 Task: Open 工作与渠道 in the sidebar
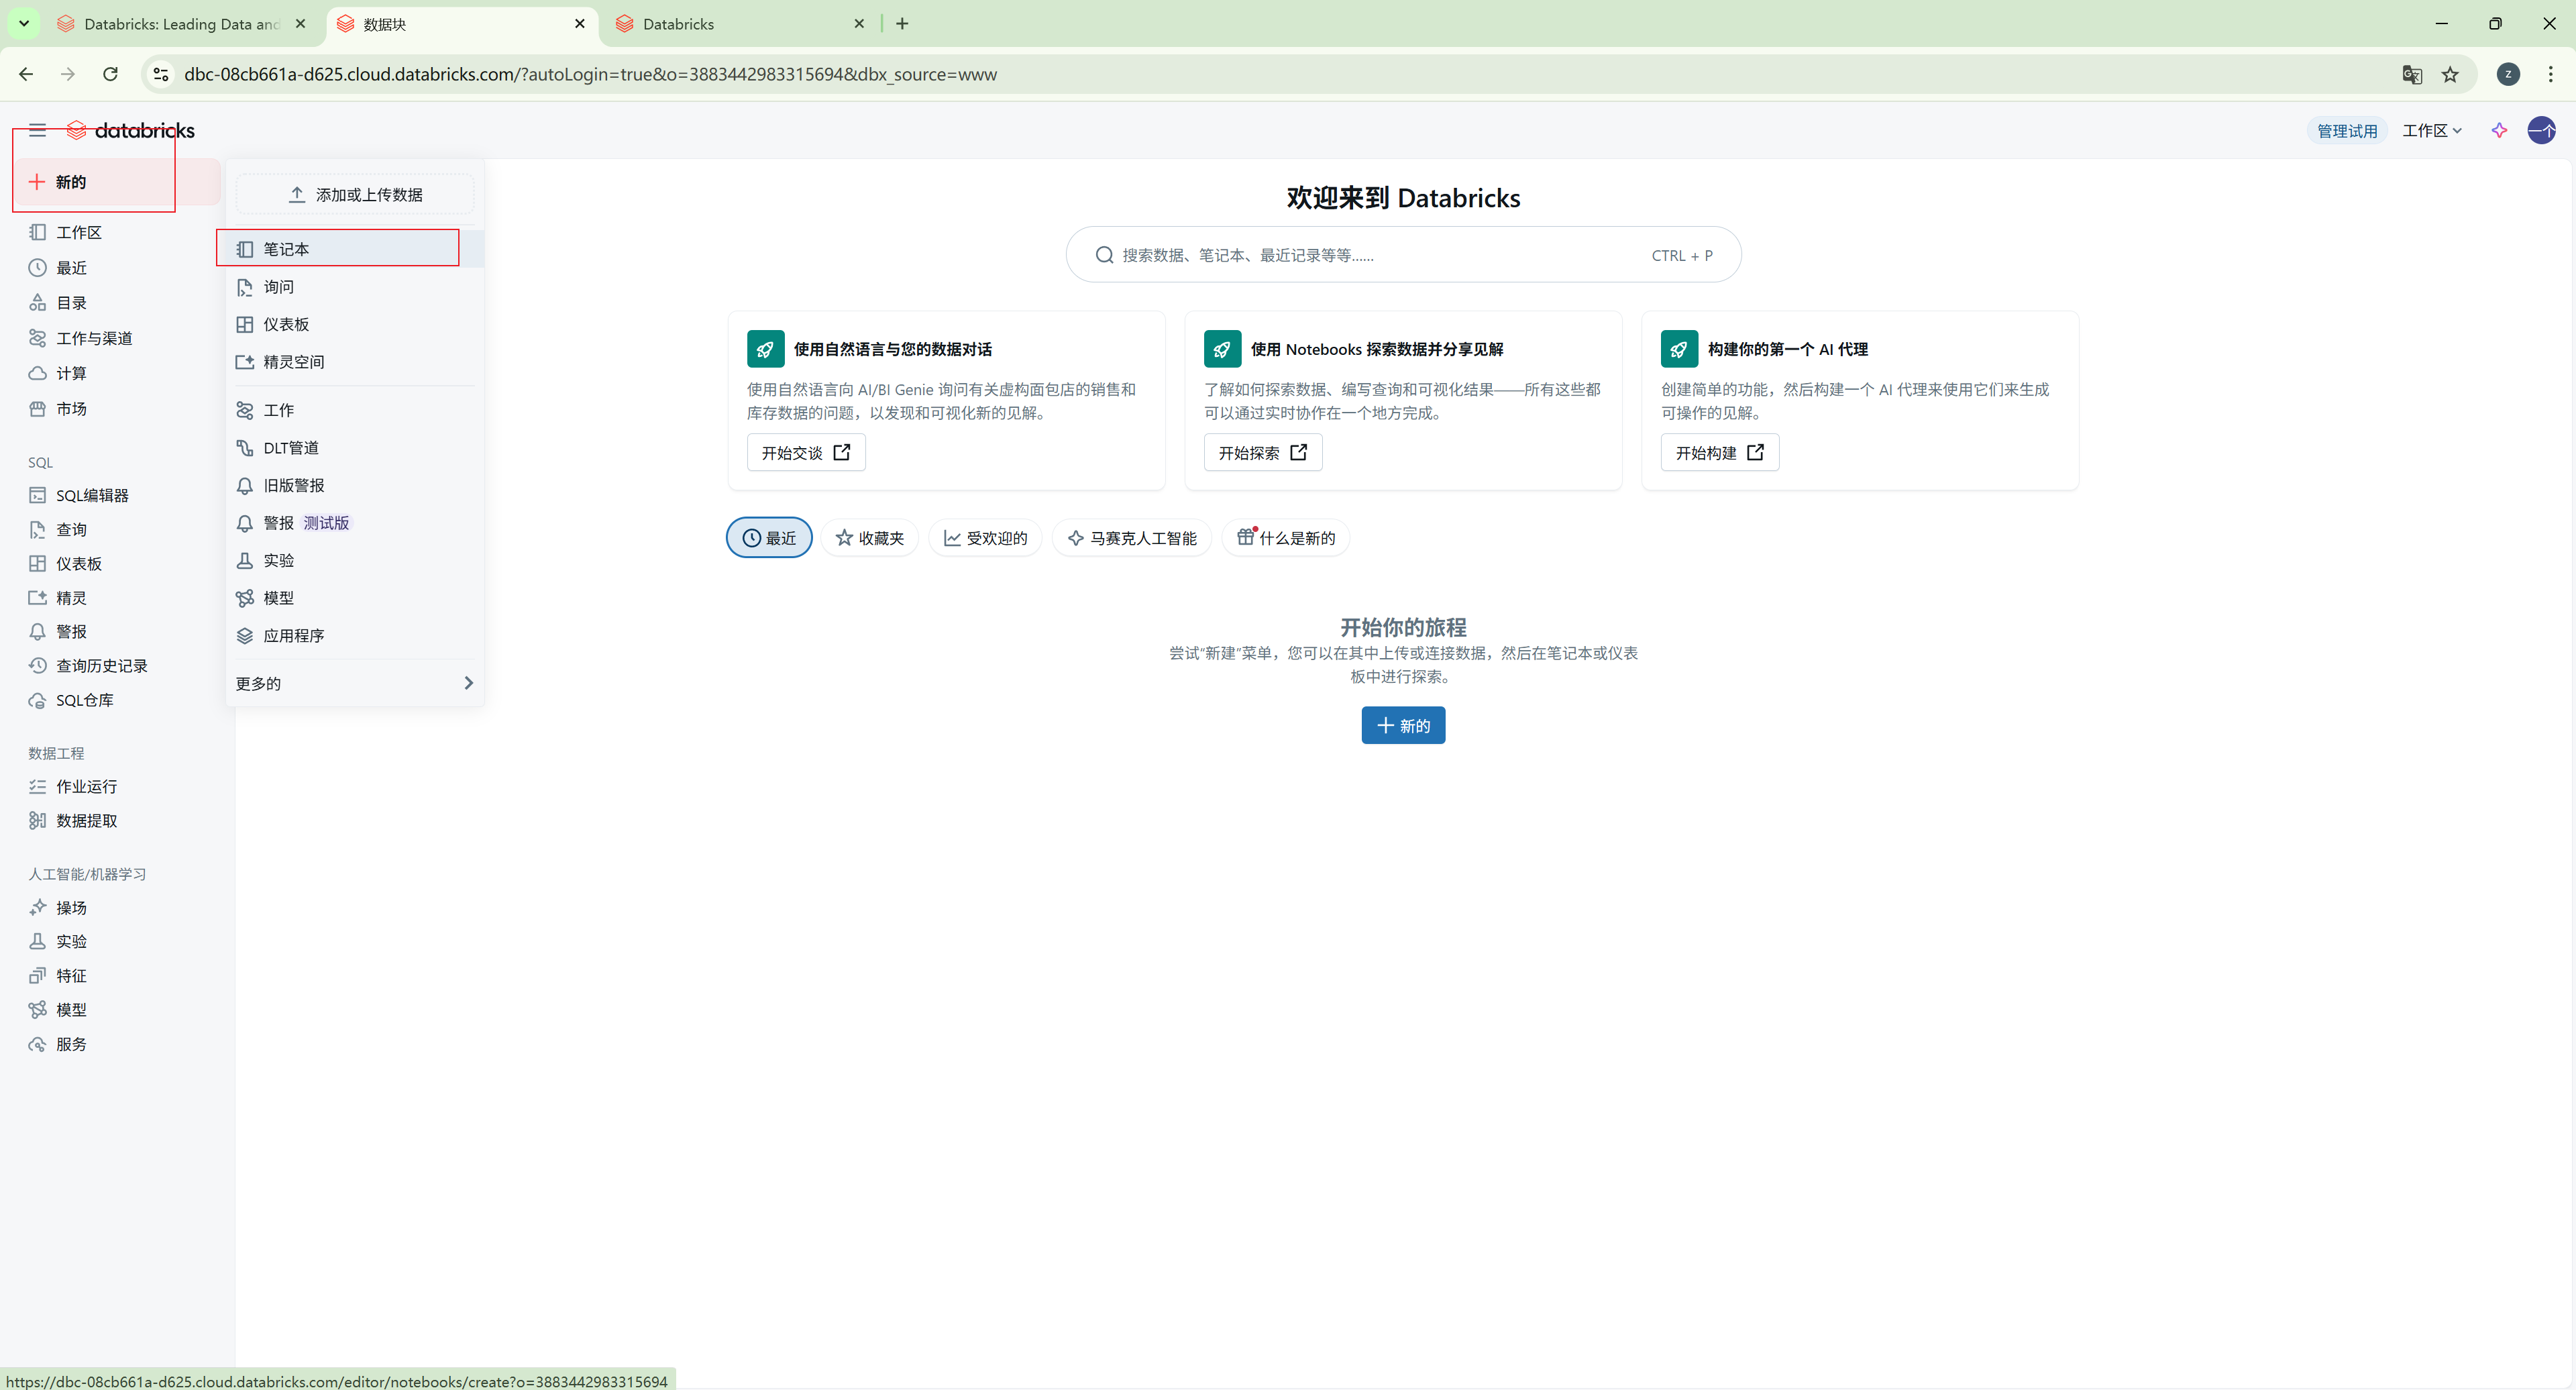(116, 338)
